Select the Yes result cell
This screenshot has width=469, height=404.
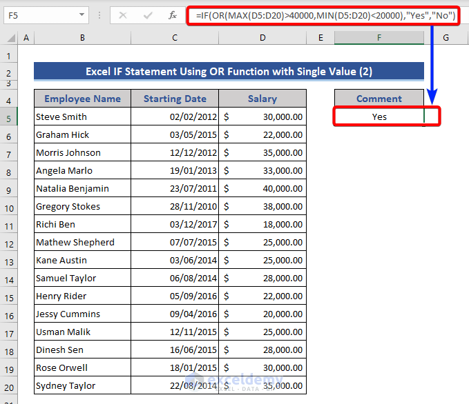pos(379,117)
